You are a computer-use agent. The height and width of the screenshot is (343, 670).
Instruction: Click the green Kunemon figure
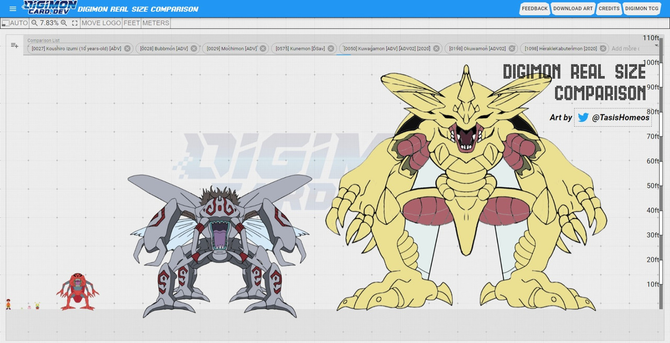(37, 305)
